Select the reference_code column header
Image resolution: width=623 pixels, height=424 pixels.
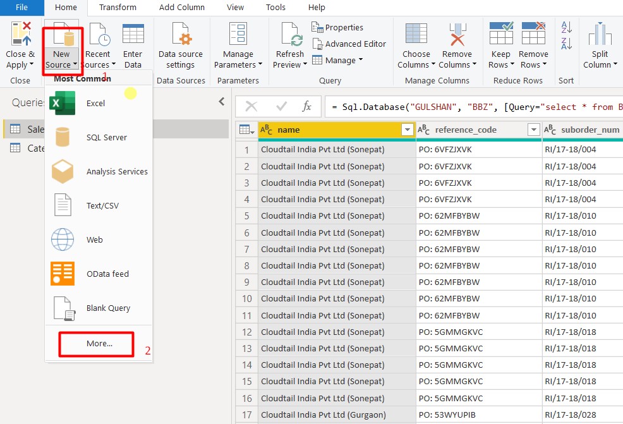(479, 130)
